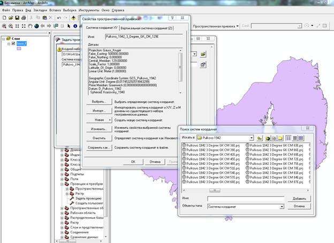Click the Выбрать... button
This screenshot has width=334, height=243.
98,101
